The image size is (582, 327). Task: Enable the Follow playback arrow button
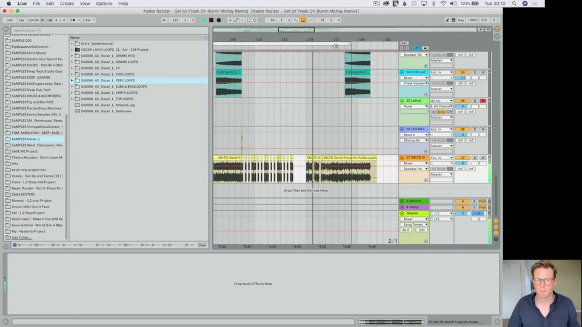pyautogui.click(x=164, y=20)
